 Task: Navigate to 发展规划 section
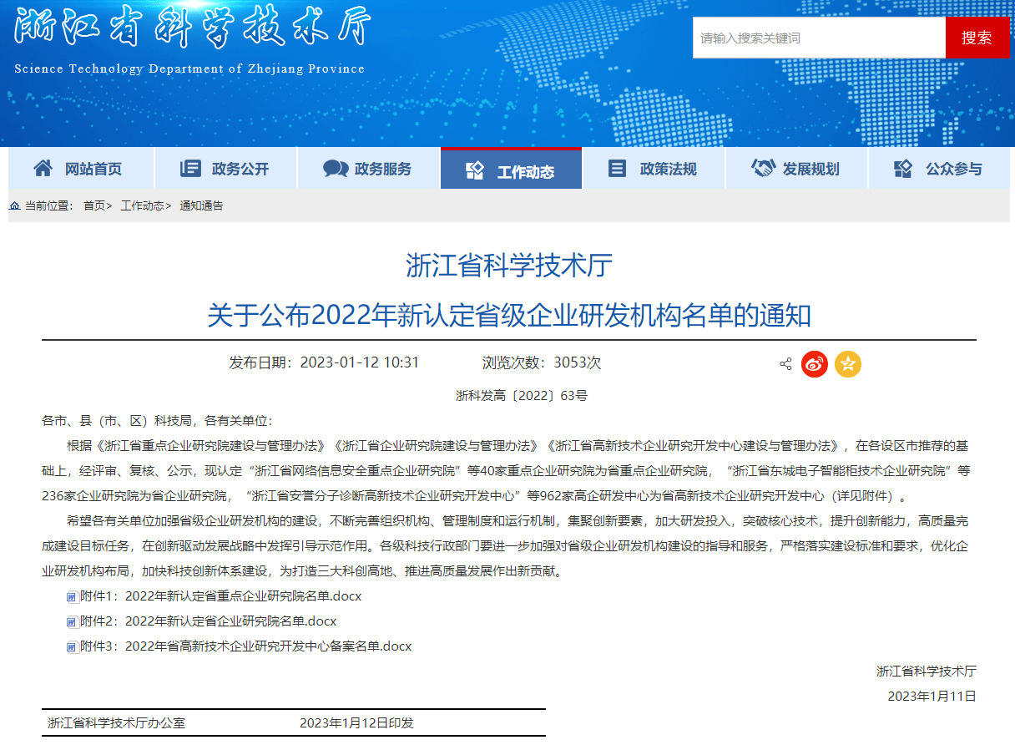click(796, 169)
